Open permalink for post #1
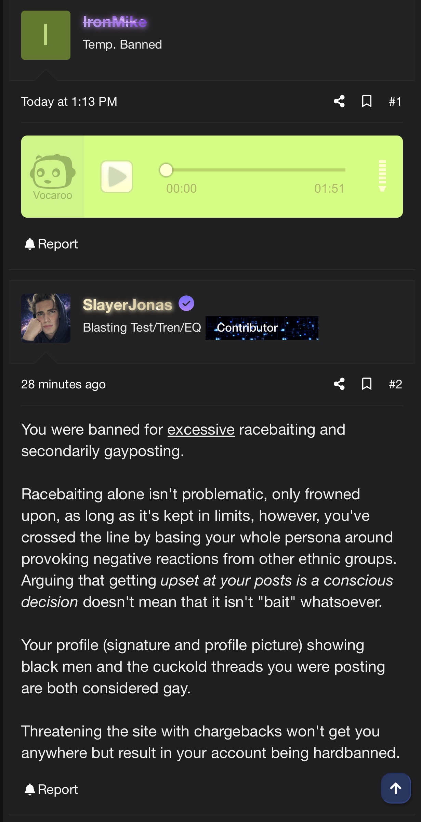 pyautogui.click(x=395, y=102)
